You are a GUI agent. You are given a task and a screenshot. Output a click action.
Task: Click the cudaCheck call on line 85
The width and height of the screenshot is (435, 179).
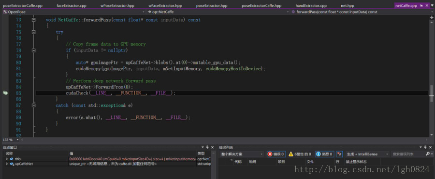pos(121,93)
